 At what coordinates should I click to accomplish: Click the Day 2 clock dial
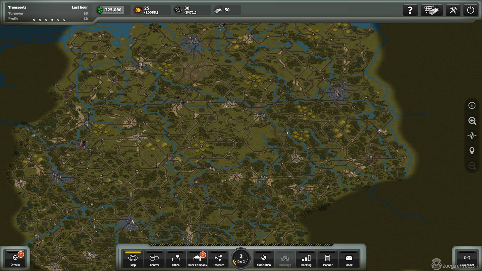[241, 258]
